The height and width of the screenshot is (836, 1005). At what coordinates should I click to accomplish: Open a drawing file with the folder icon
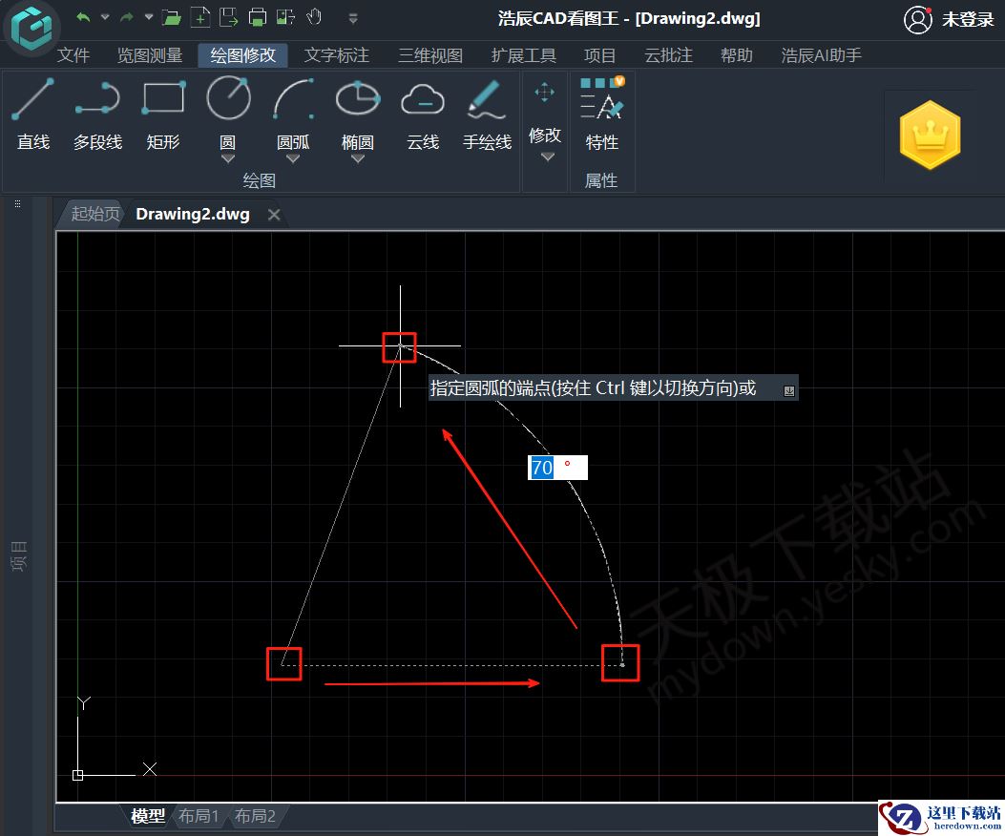pos(171,17)
